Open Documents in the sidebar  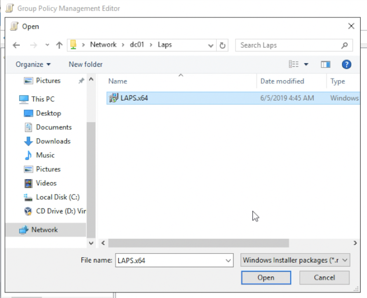54,127
